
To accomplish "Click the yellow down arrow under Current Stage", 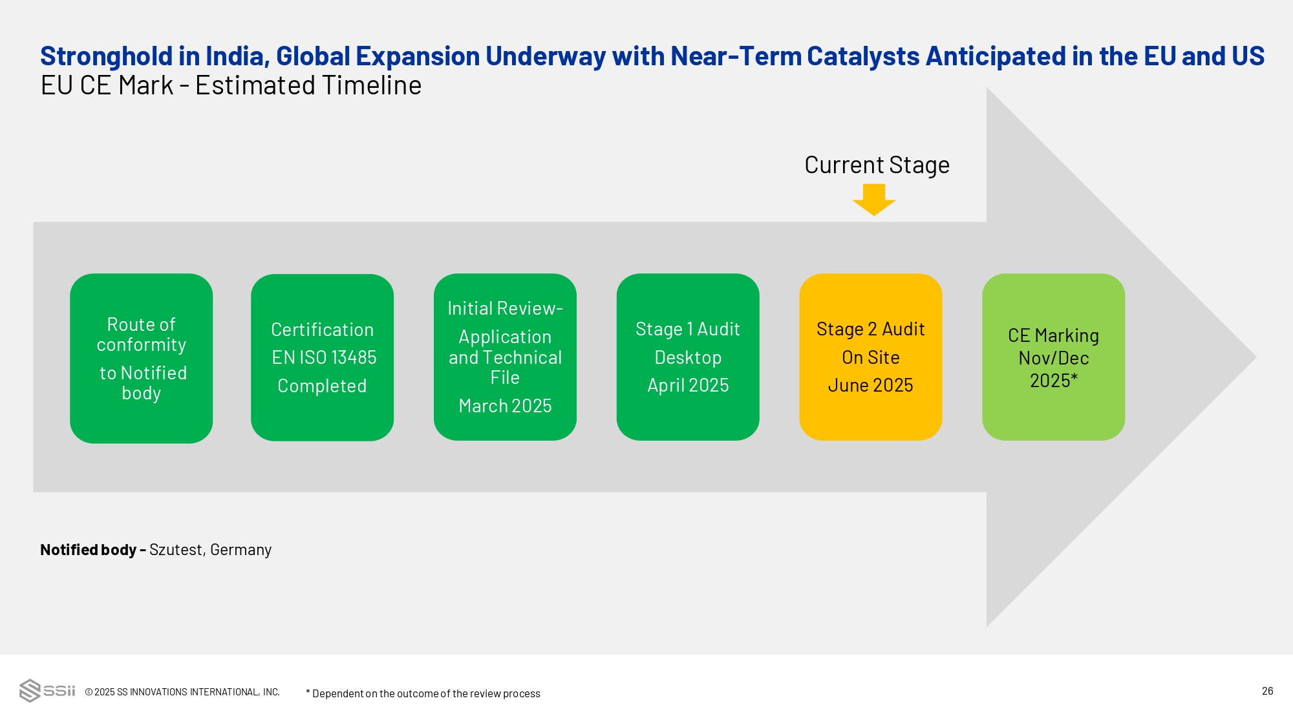I will (873, 199).
